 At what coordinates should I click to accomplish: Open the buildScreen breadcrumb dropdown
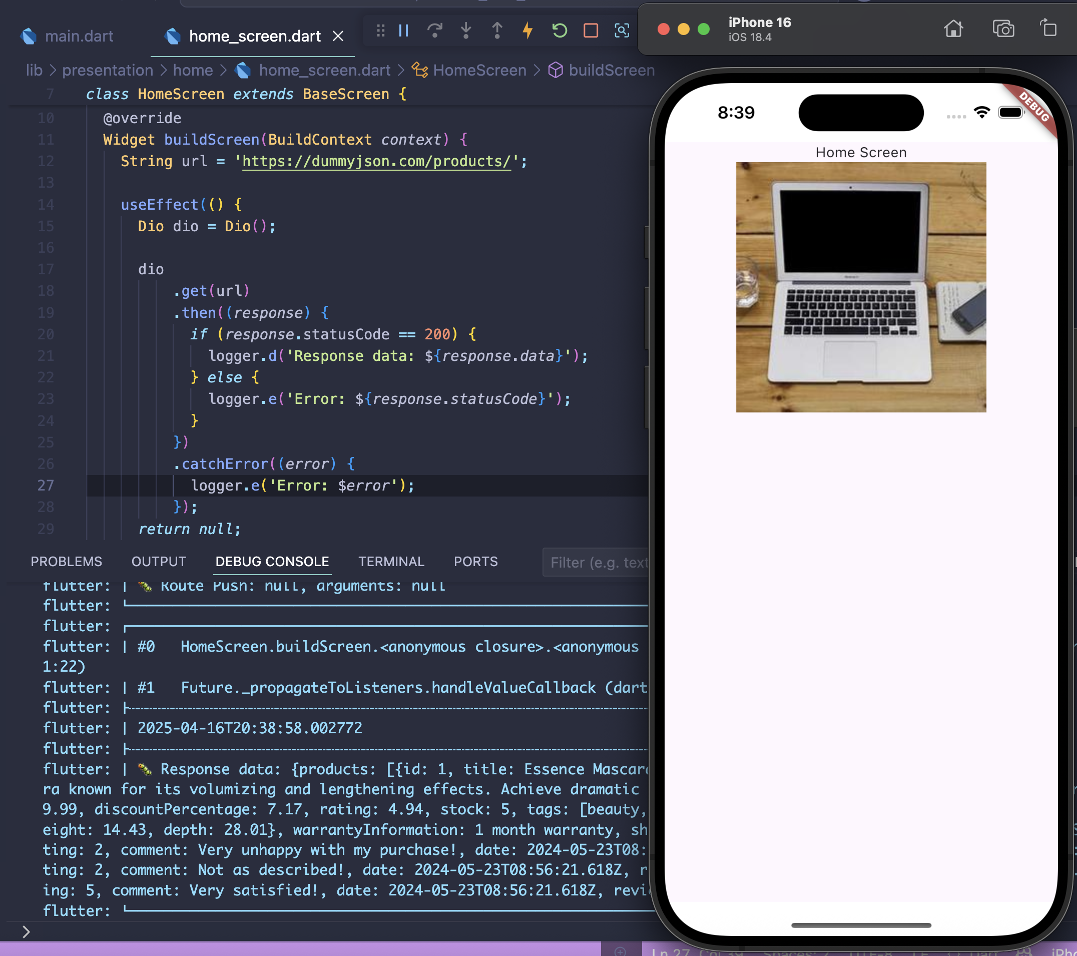point(612,70)
